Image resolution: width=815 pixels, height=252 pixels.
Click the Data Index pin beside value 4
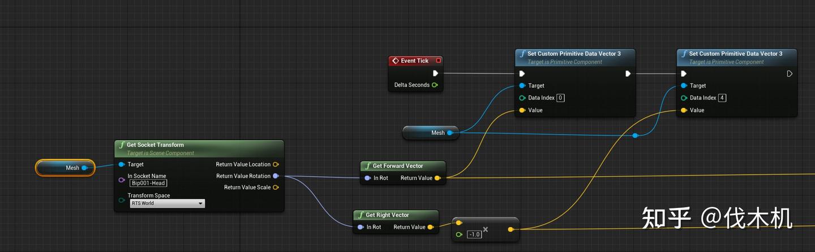pos(684,98)
